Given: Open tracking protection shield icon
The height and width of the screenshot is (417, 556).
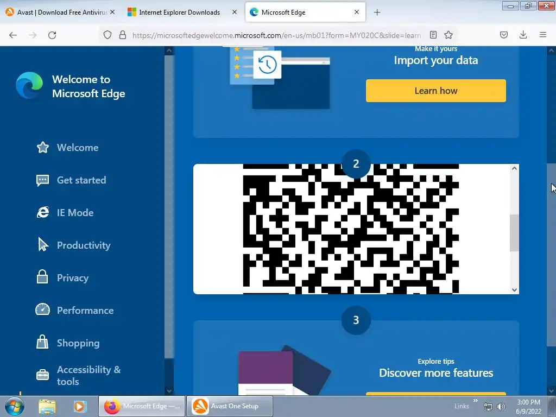Looking at the screenshot, I should point(108,35).
